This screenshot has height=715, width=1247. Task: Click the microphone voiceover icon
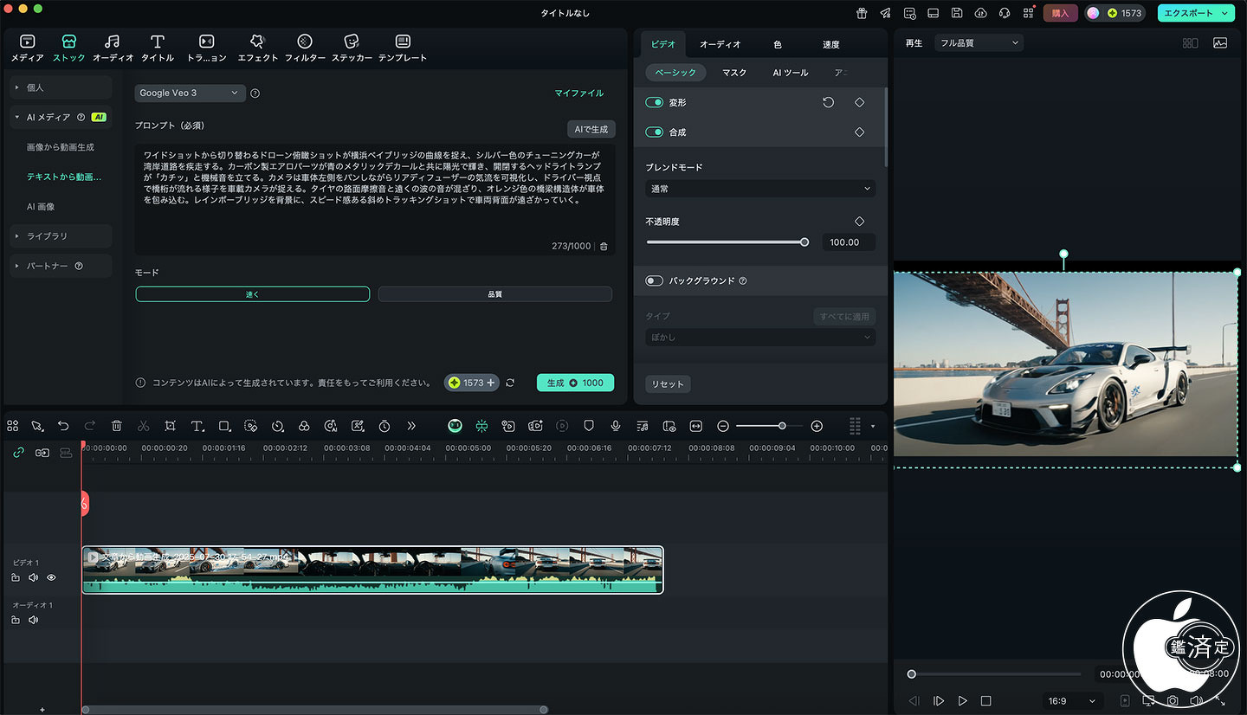615,426
